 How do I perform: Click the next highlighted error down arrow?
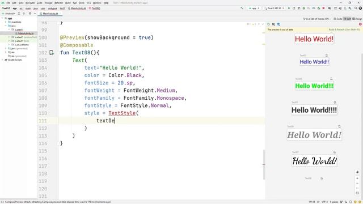(263, 24)
